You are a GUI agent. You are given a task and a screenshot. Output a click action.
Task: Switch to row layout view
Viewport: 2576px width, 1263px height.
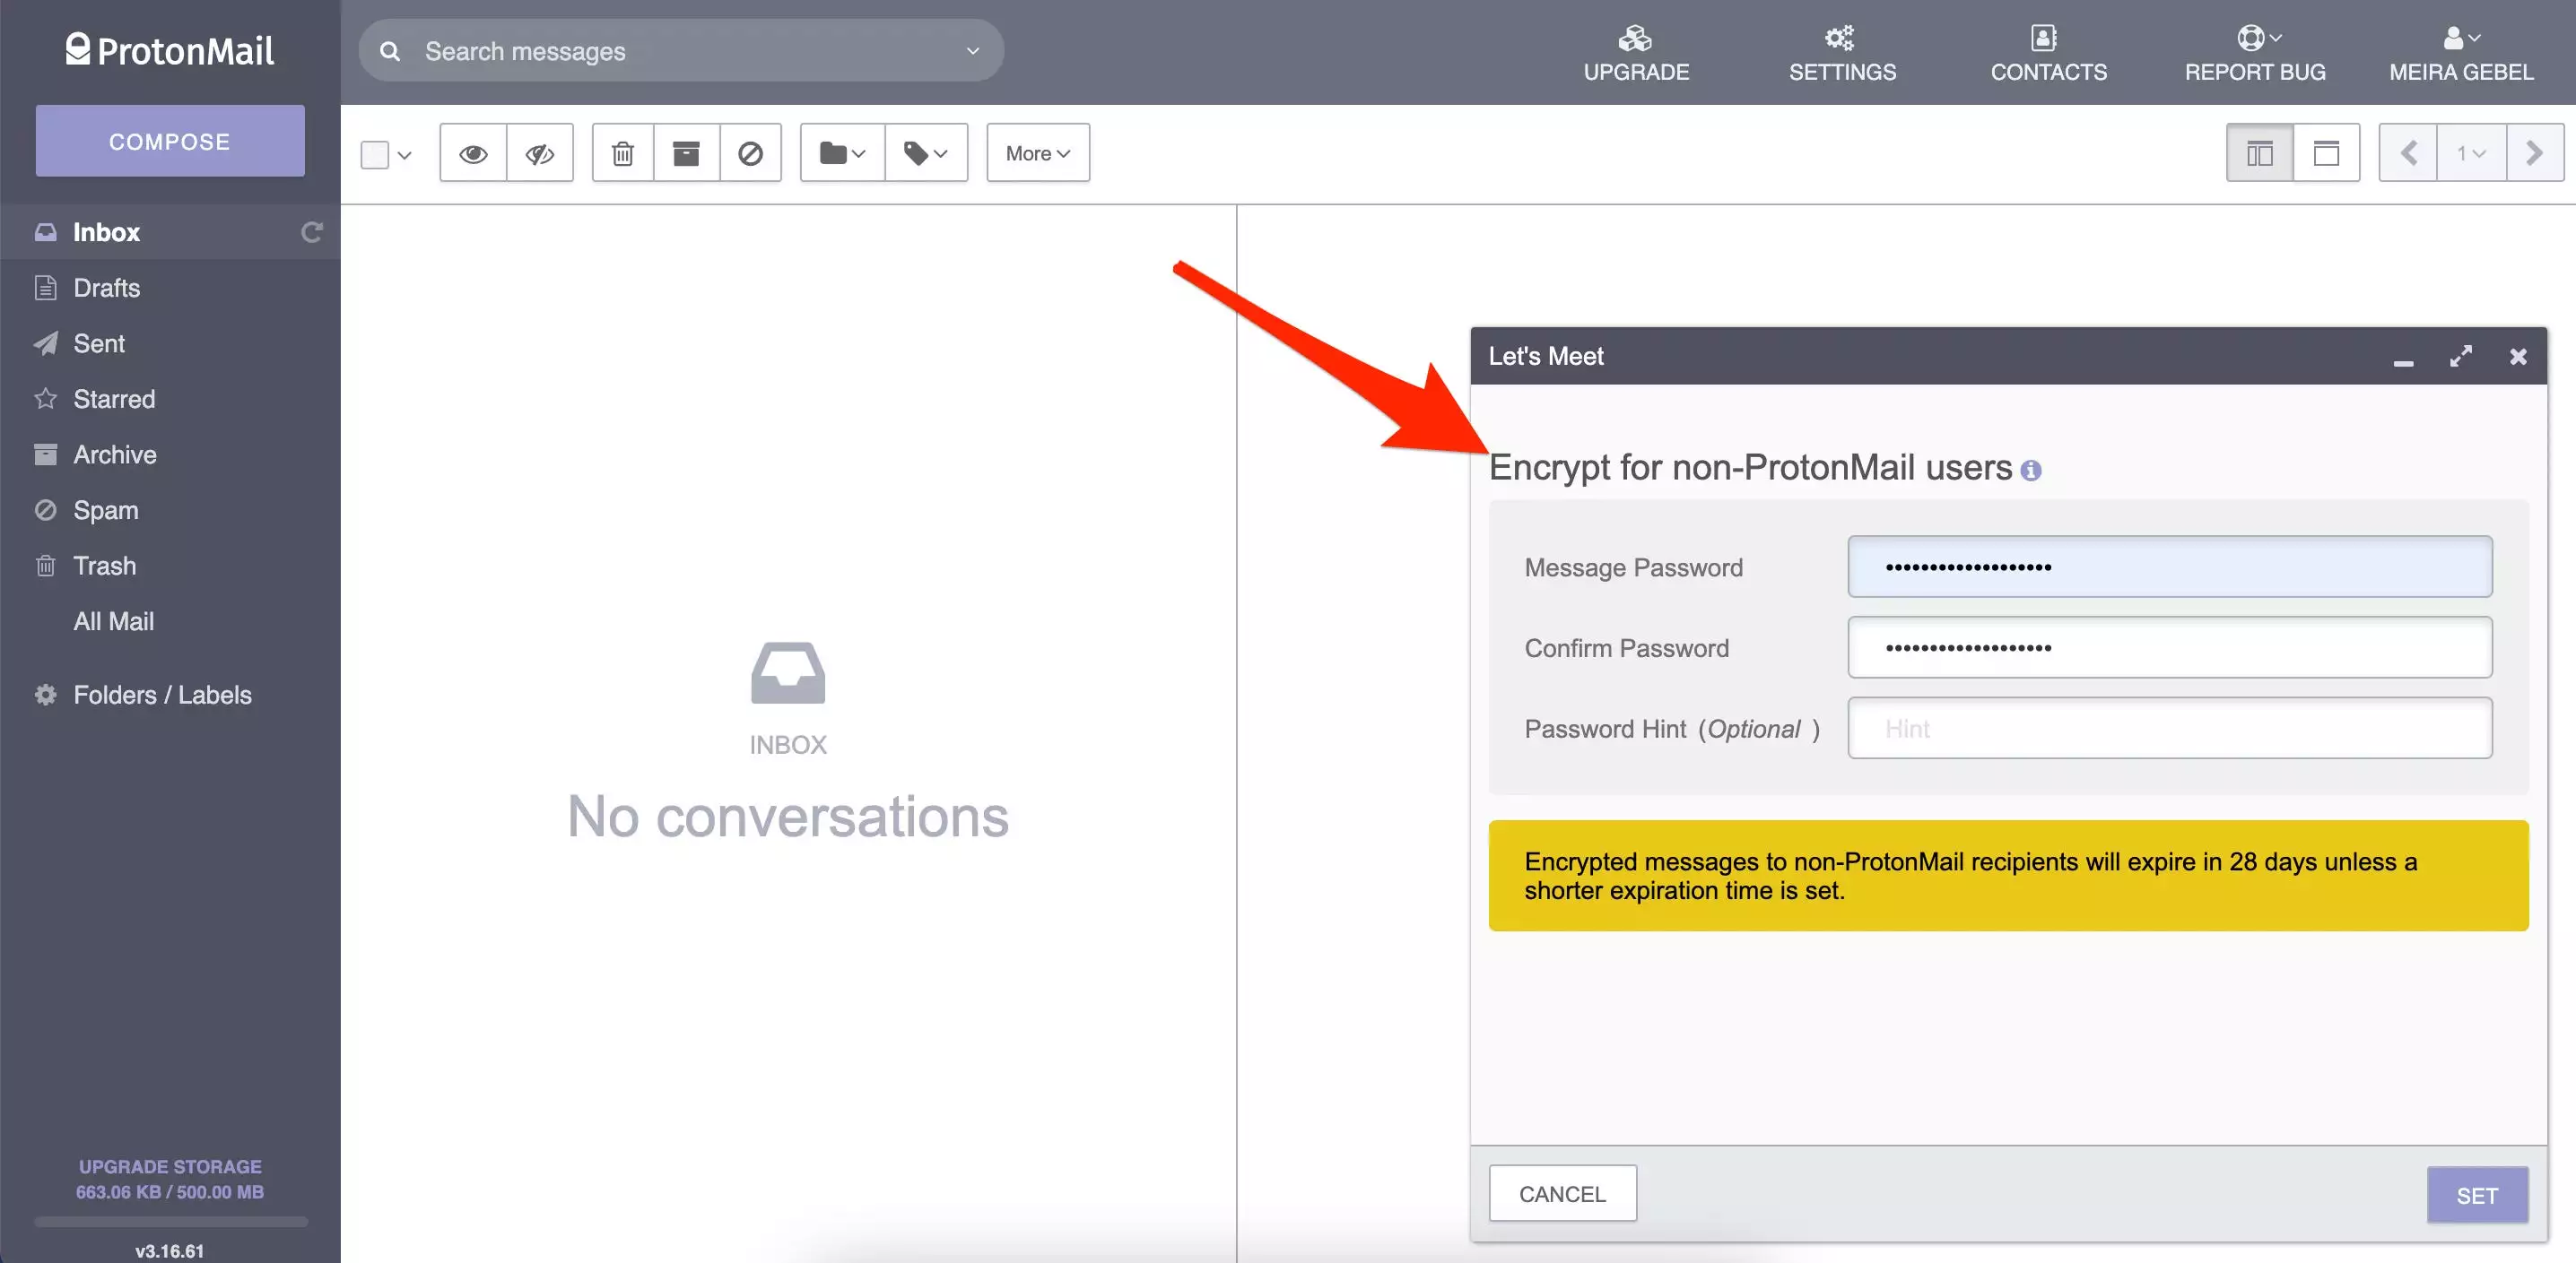(2326, 153)
